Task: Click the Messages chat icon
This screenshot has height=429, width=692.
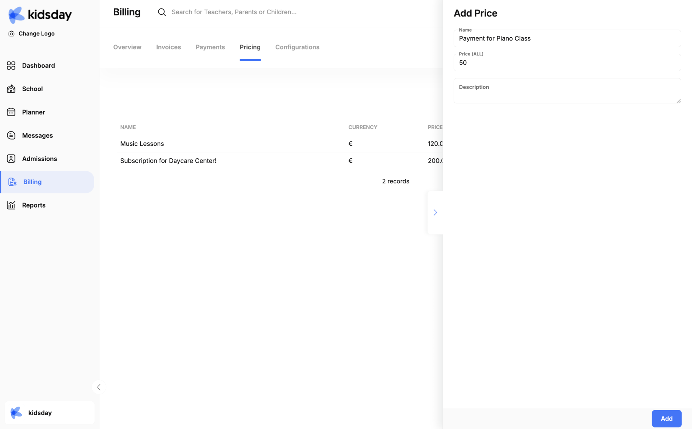Action: click(11, 135)
